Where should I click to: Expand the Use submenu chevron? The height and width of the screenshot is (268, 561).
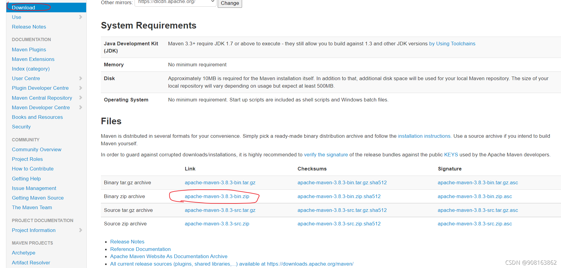pos(80,17)
